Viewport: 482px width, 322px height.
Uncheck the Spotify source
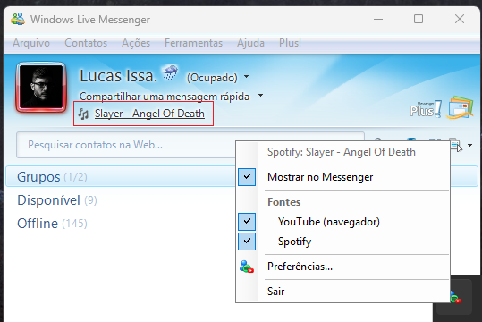pyautogui.click(x=342, y=241)
